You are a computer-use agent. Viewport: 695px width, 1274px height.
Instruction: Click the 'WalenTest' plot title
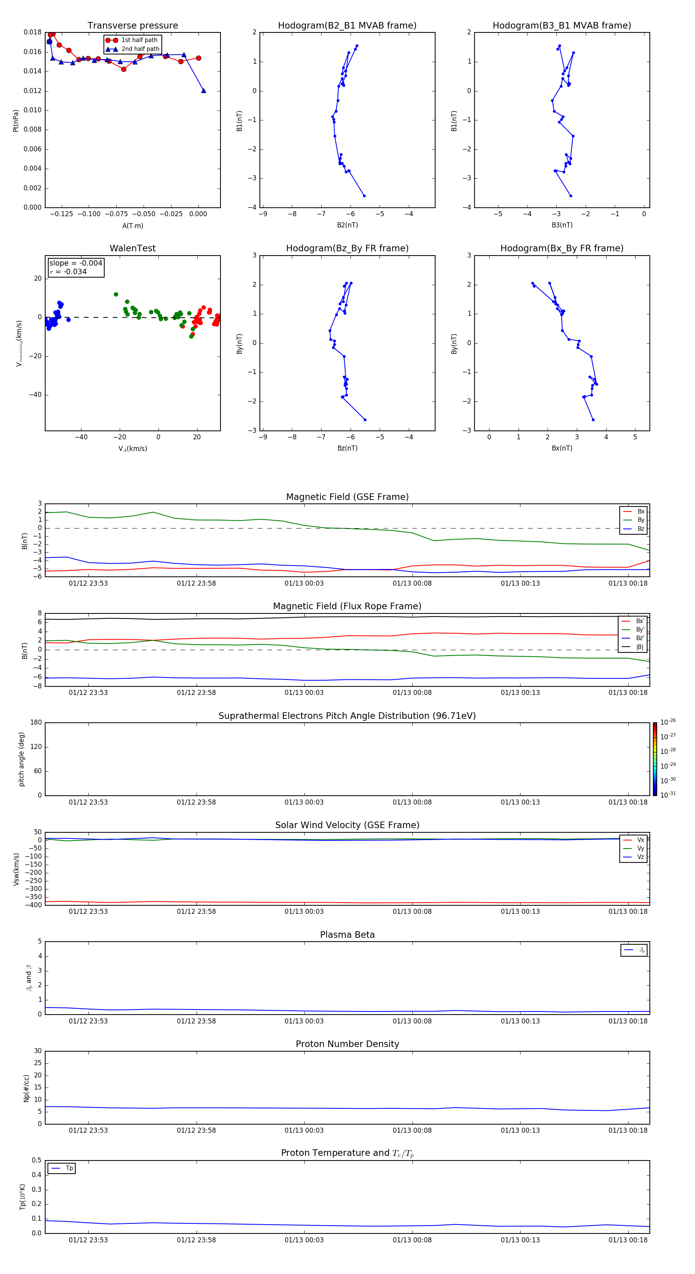click(132, 248)
